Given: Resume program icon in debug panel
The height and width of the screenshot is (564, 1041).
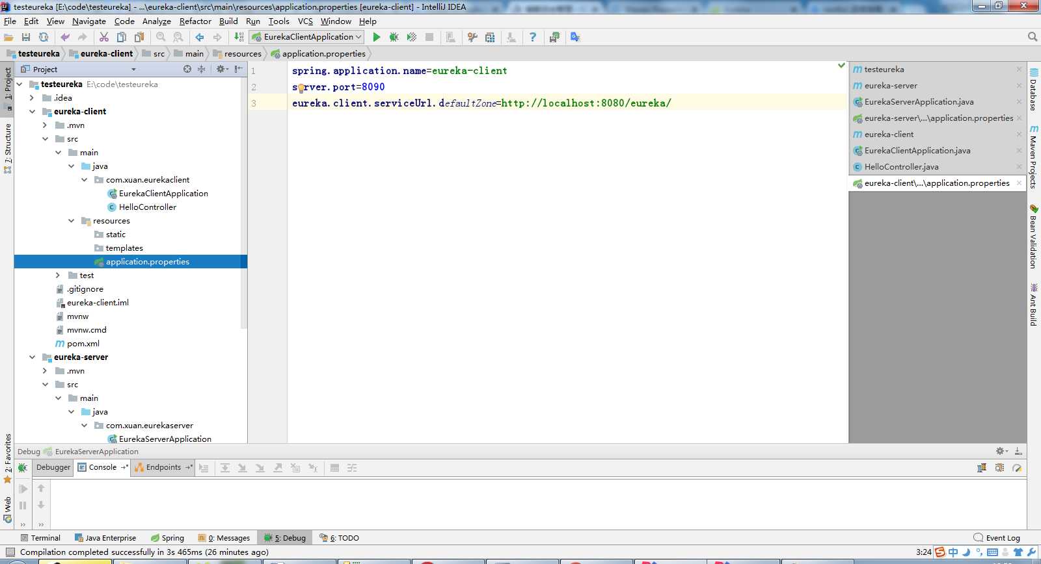Looking at the screenshot, I should (x=23, y=489).
